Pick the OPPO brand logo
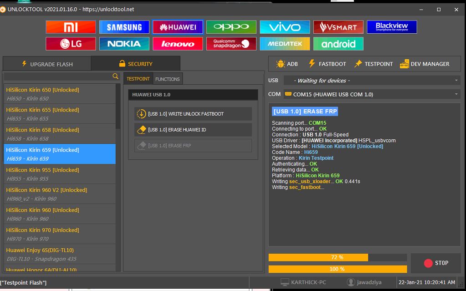The width and height of the screenshot is (466, 291). point(231,27)
